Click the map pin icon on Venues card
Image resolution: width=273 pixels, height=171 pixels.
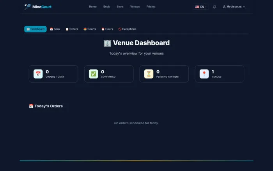204,74
